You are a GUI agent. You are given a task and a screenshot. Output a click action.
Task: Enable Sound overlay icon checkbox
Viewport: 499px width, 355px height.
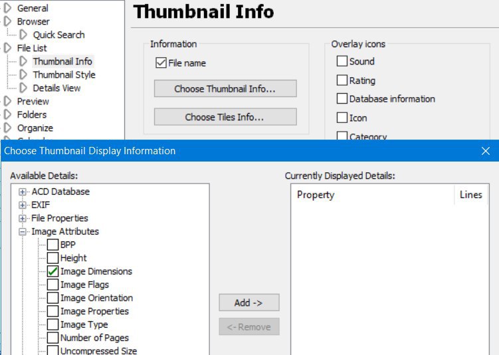(x=342, y=60)
